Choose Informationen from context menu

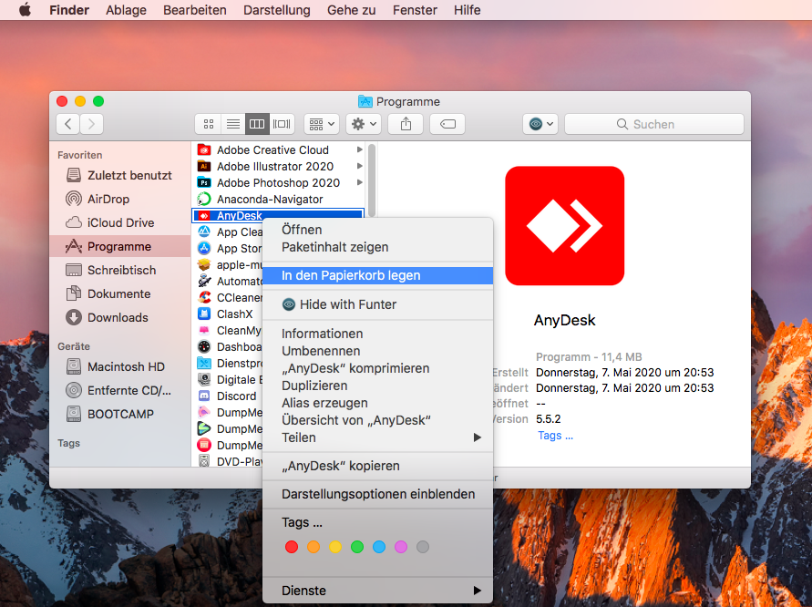tap(377, 334)
